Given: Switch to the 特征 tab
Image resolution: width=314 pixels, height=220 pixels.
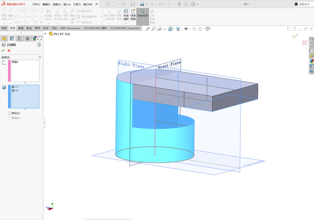Looking at the screenshot, I should click(4, 28).
